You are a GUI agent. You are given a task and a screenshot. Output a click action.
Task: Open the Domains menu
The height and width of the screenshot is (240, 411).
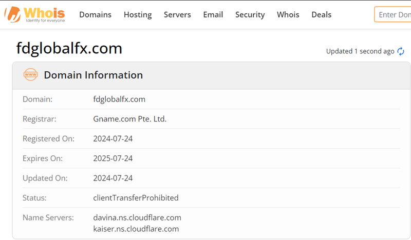[95, 14]
